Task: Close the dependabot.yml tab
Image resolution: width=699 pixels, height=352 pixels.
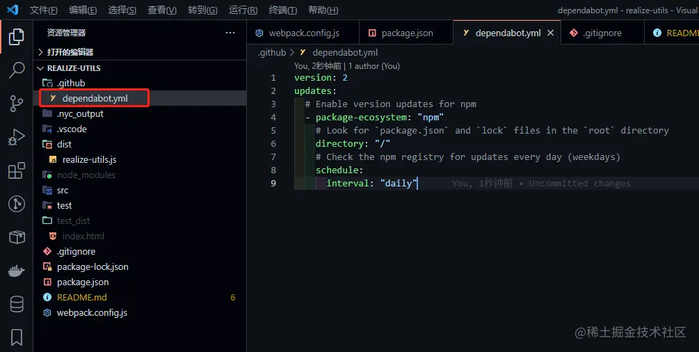Action: coord(551,33)
